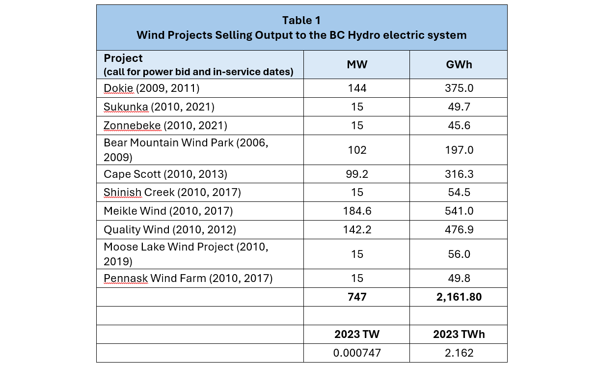The height and width of the screenshot is (365, 597).
Task: Select the 'Wind Projects Selling Output' subtitle line
Action: (x=302, y=35)
